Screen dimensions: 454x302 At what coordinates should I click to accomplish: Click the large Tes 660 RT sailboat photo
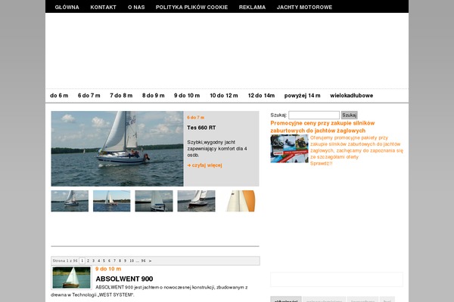[x=117, y=149]
